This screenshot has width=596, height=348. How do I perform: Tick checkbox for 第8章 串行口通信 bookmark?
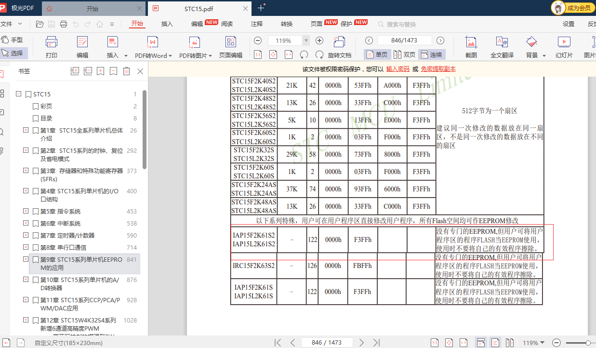36,248
